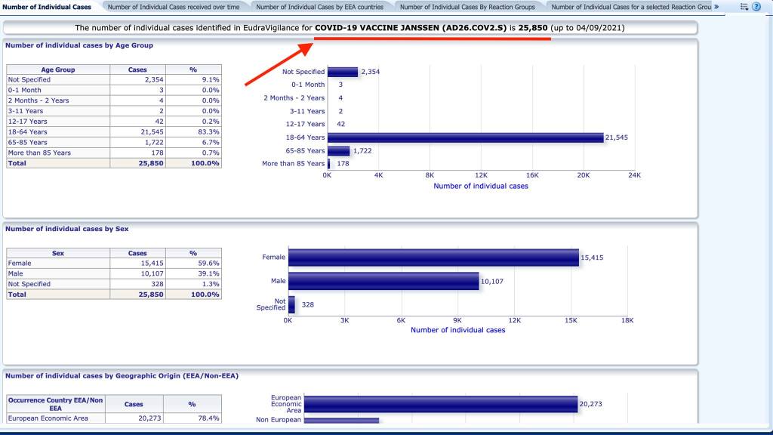Click the 65-85 Years bar in chart
The height and width of the screenshot is (435, 773).
(338, 150)
